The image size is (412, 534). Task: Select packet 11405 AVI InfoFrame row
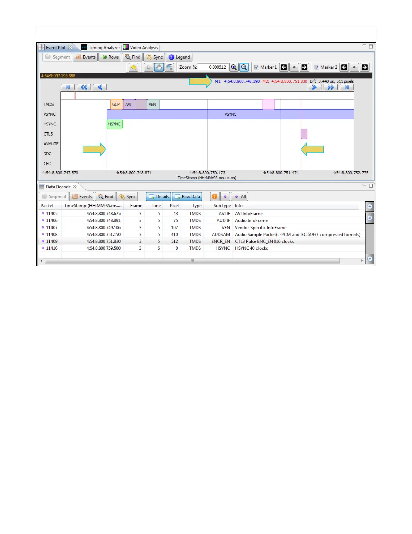[x=202, y=214]
